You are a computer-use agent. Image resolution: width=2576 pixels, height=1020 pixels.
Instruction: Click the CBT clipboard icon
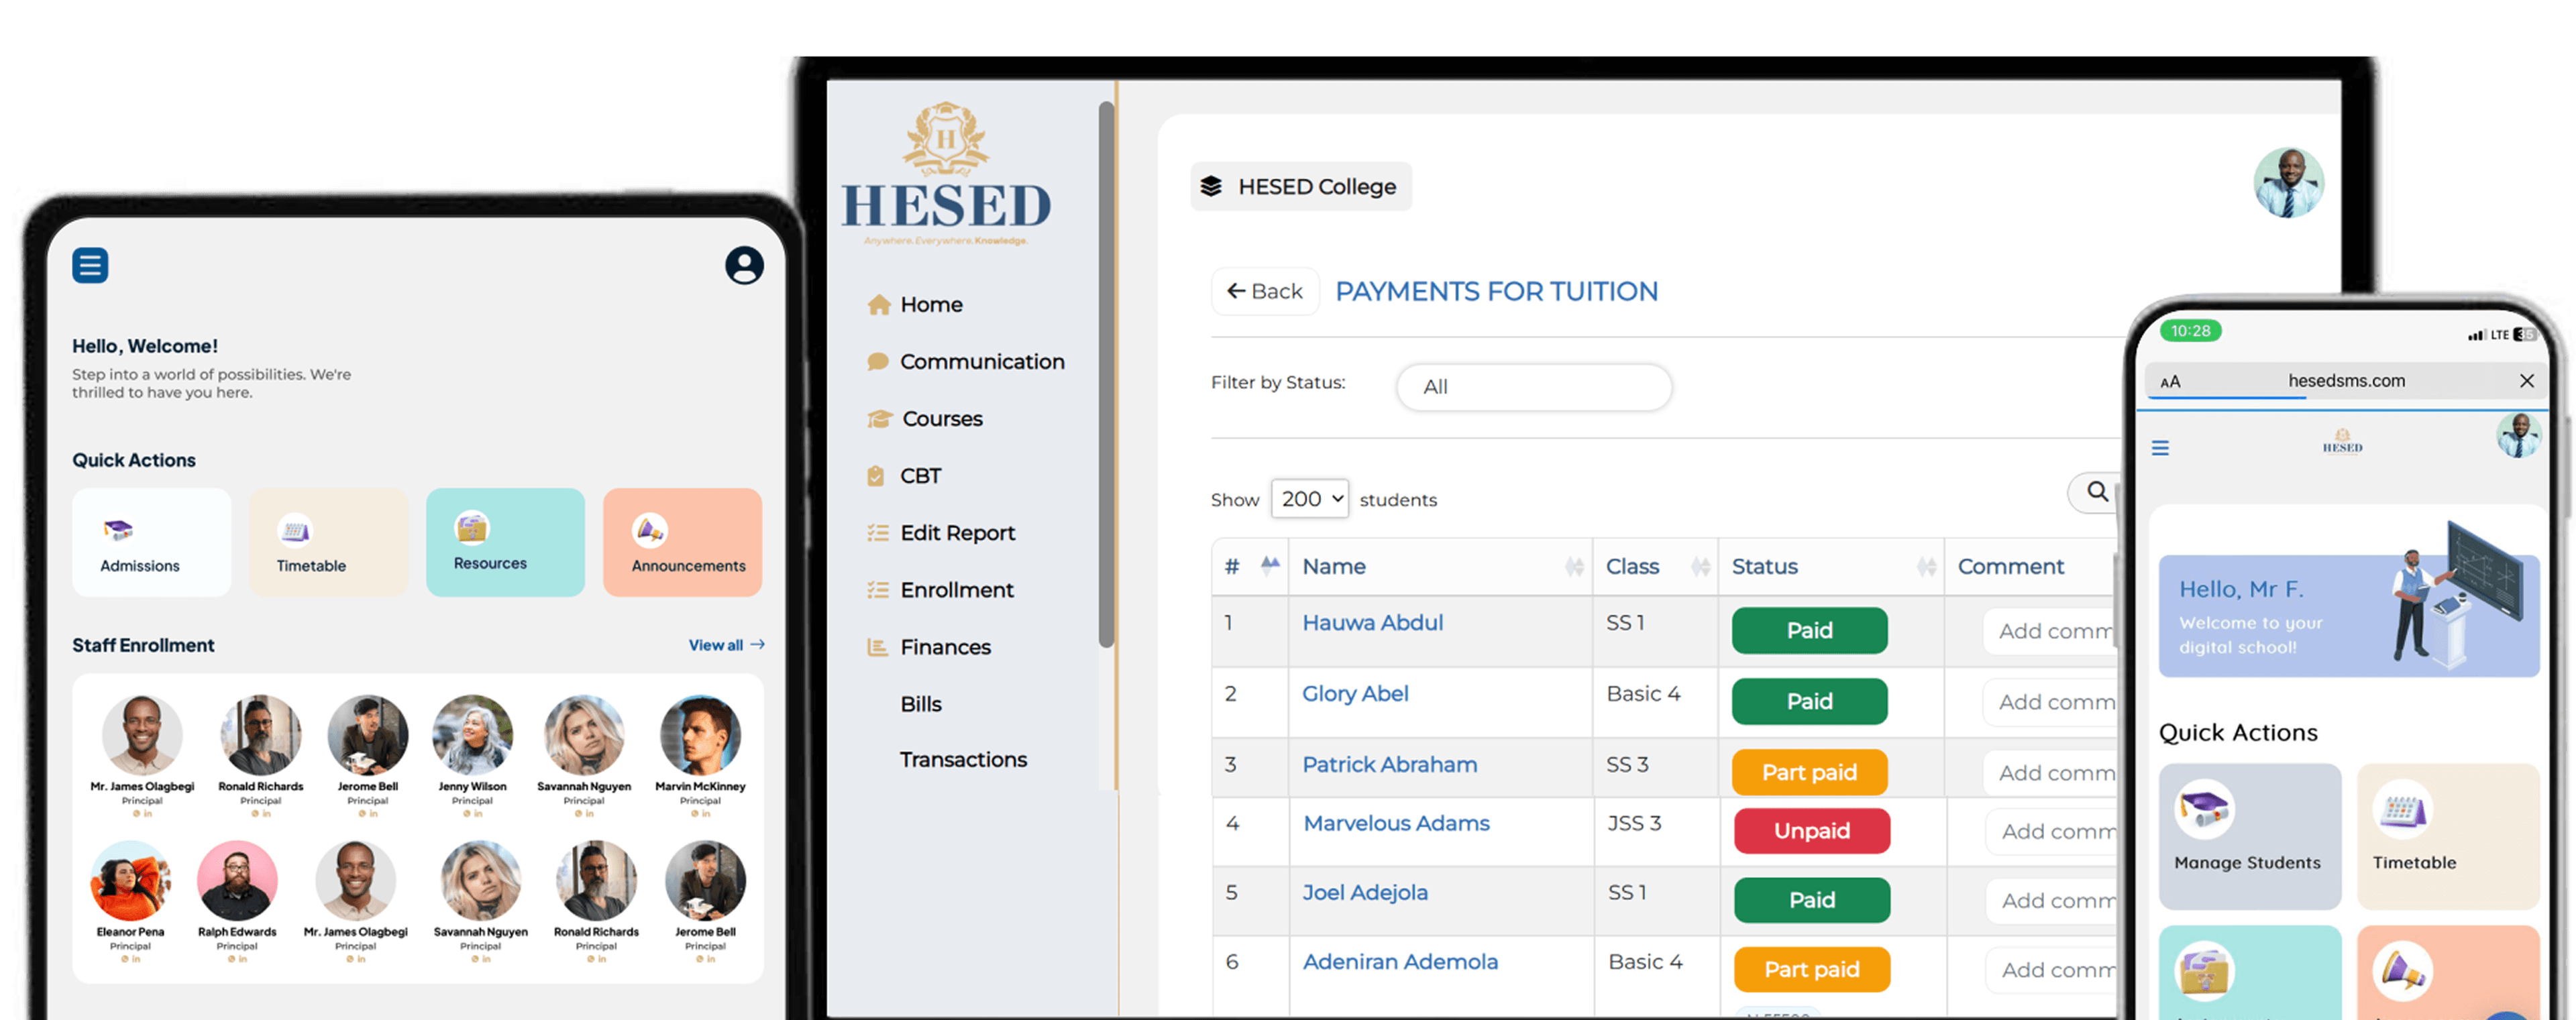pos(876,475)
